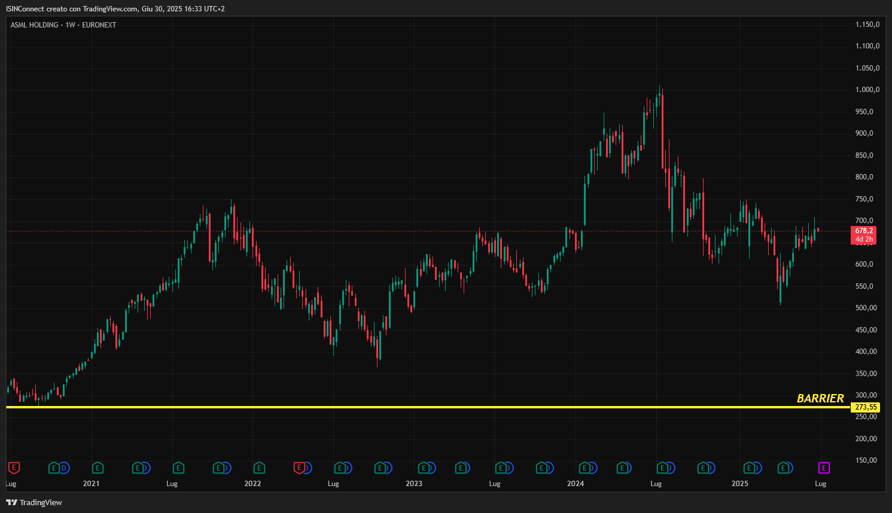
Task: Click the earnings marker at Lug 2022
Action: pyautogui.click(x=340, y=468)
